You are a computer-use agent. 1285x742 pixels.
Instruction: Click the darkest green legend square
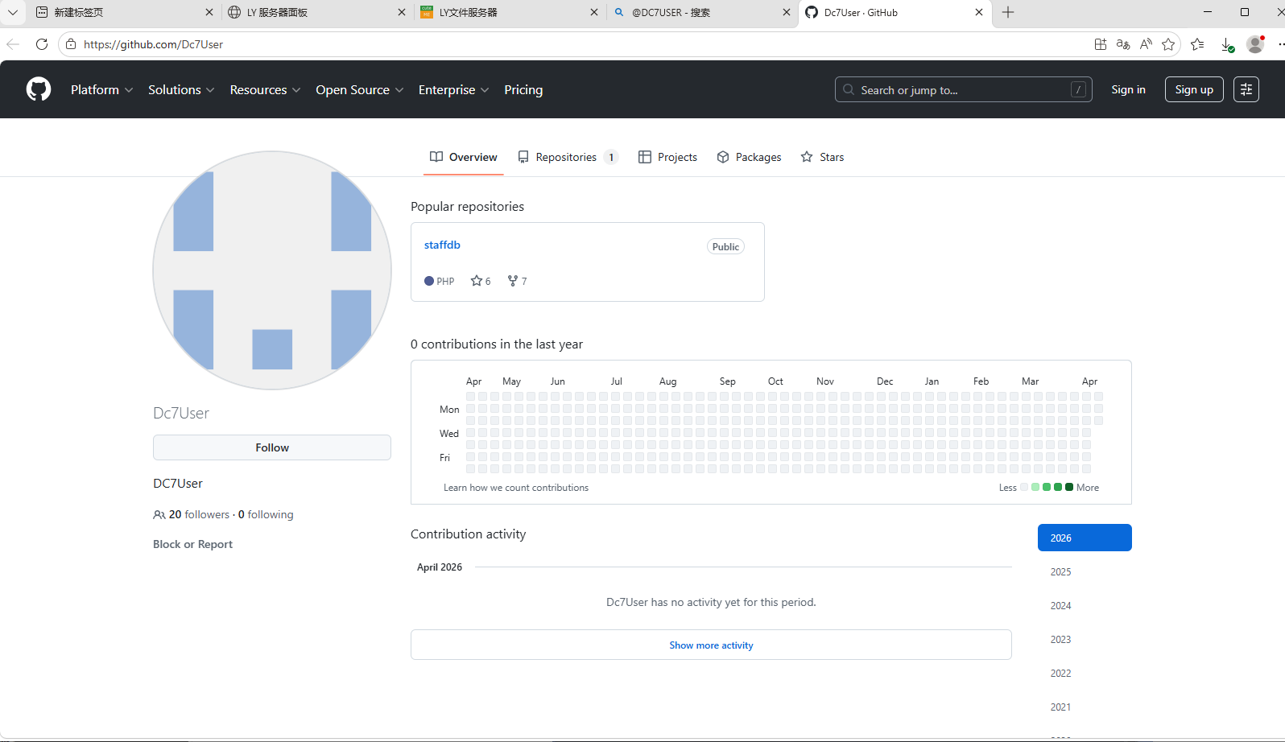[x=1069, y=487]
